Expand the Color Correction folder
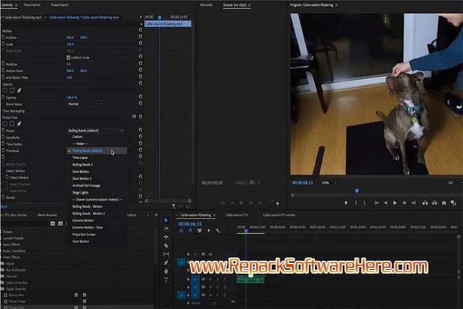 [16, 283]
